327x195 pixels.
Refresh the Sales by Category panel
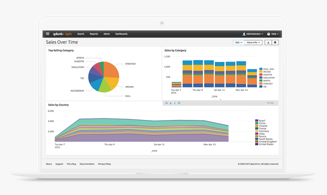pos(179,103)
